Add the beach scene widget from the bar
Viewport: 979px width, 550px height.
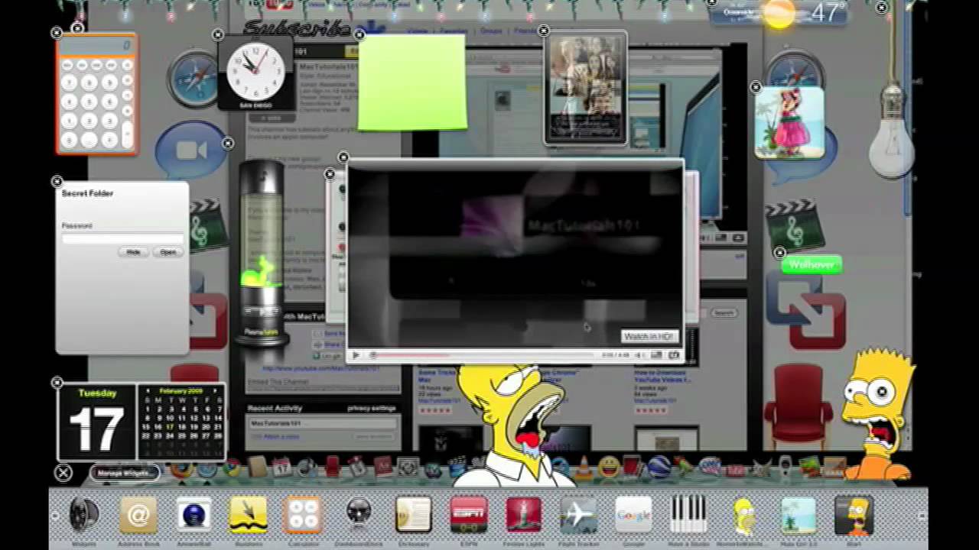(x=798, y=514)
